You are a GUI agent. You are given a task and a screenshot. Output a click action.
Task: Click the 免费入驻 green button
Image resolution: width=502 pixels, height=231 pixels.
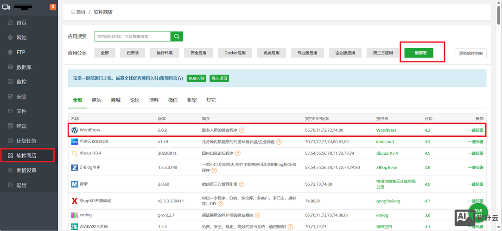(196, 79)
